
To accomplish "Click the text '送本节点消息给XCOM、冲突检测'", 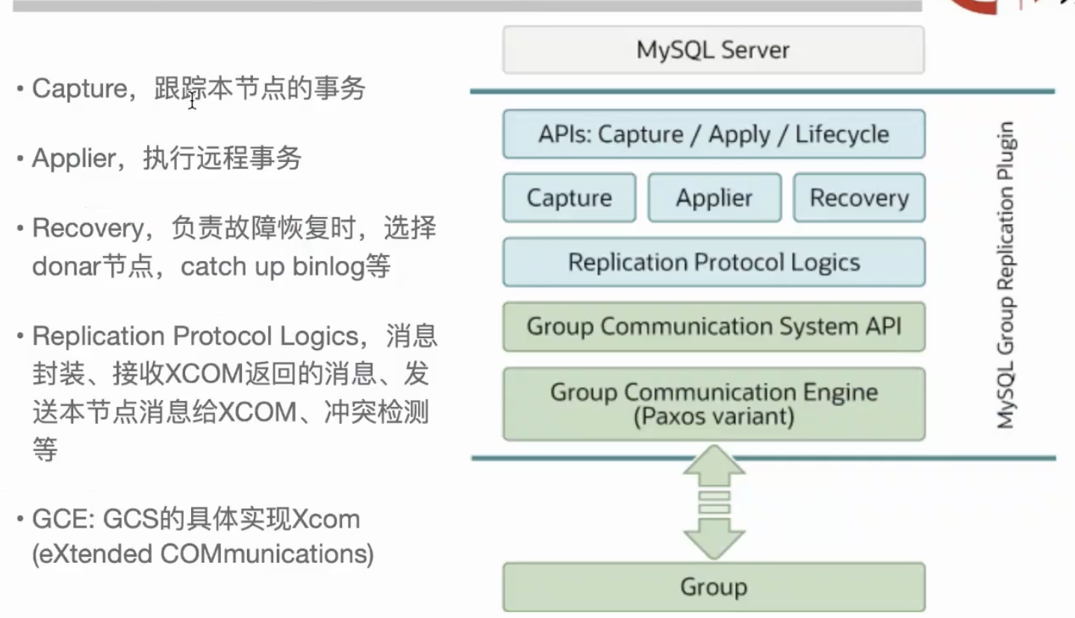I will pyautogui.click(x=231, y=412).
